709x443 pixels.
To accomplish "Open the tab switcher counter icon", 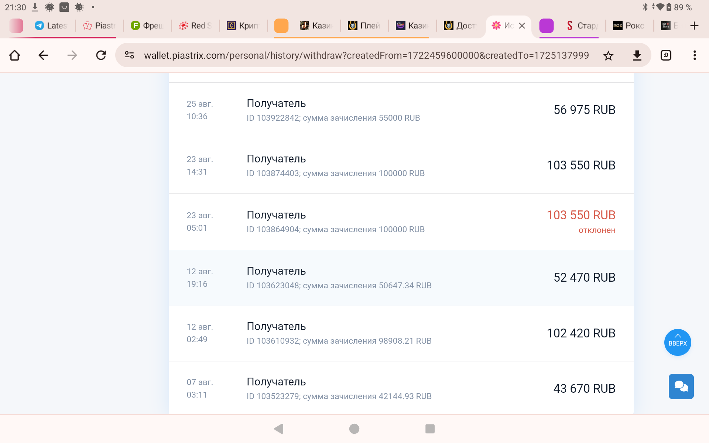I will tap(666, 55).
